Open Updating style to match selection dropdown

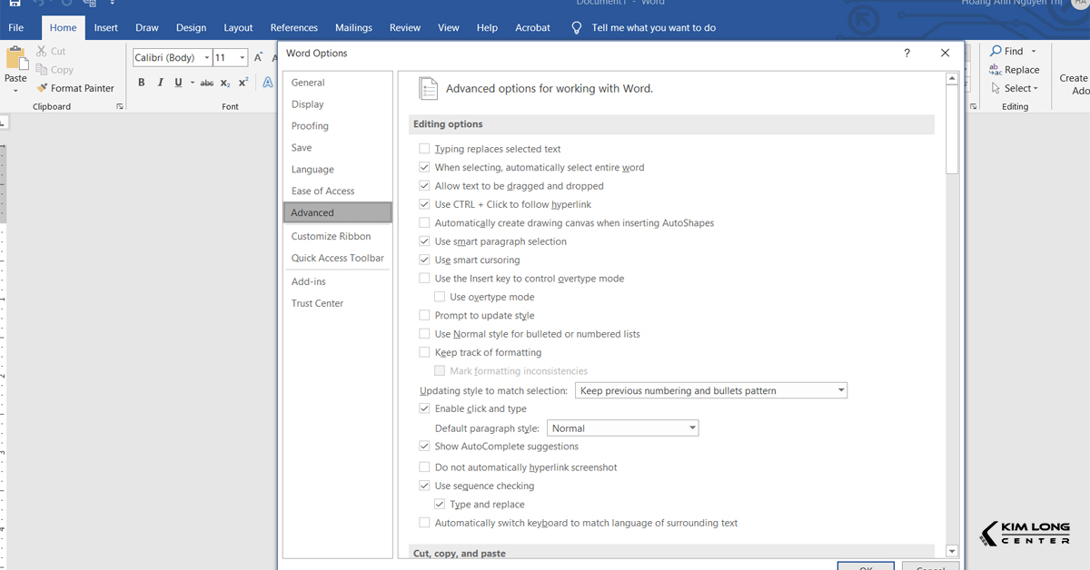click(841, 391)
